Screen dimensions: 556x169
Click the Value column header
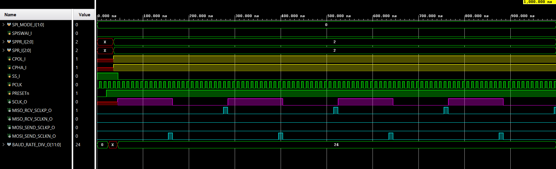(x=84, y=15)
